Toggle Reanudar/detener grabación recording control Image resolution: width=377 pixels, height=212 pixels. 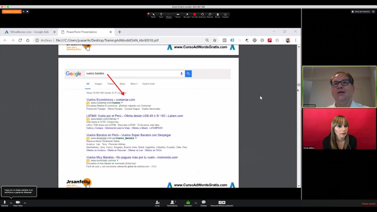(222, 203)
